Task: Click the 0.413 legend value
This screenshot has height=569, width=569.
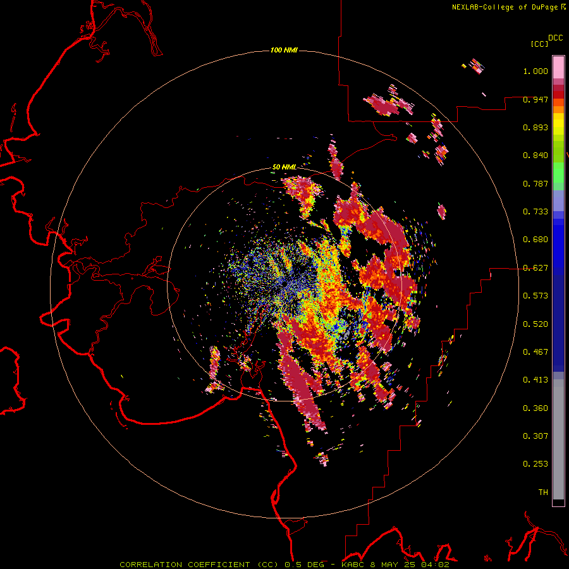Action: pos(535,380)
